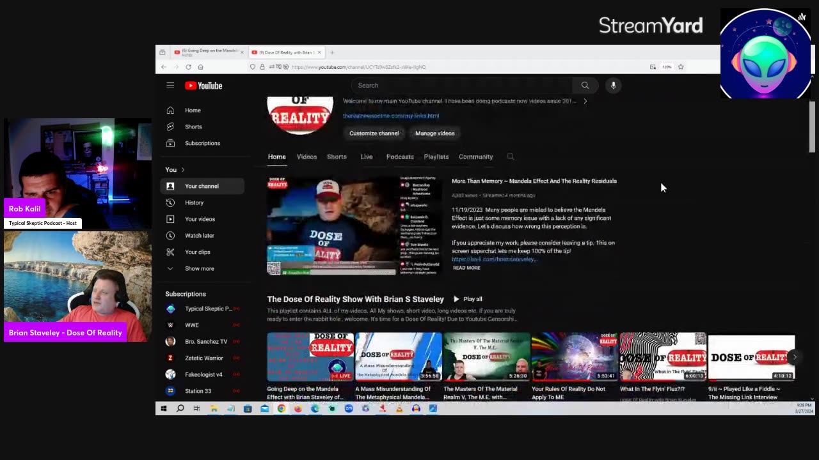Switch to the Community channel tab

(475, 157)
